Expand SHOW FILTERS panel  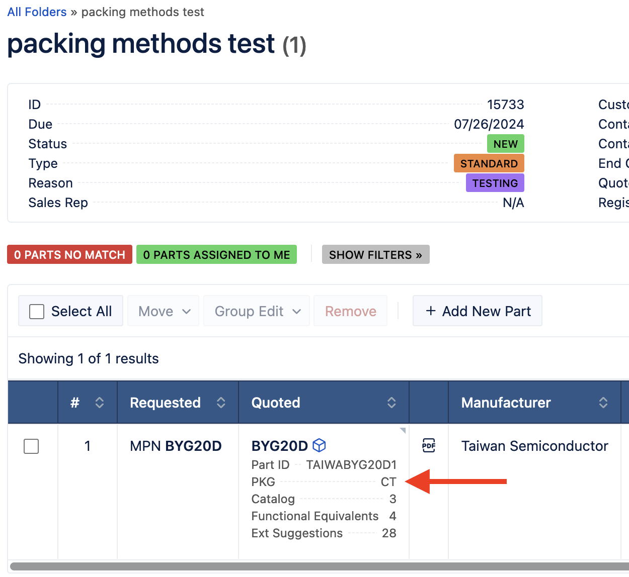tap(376, 255)
